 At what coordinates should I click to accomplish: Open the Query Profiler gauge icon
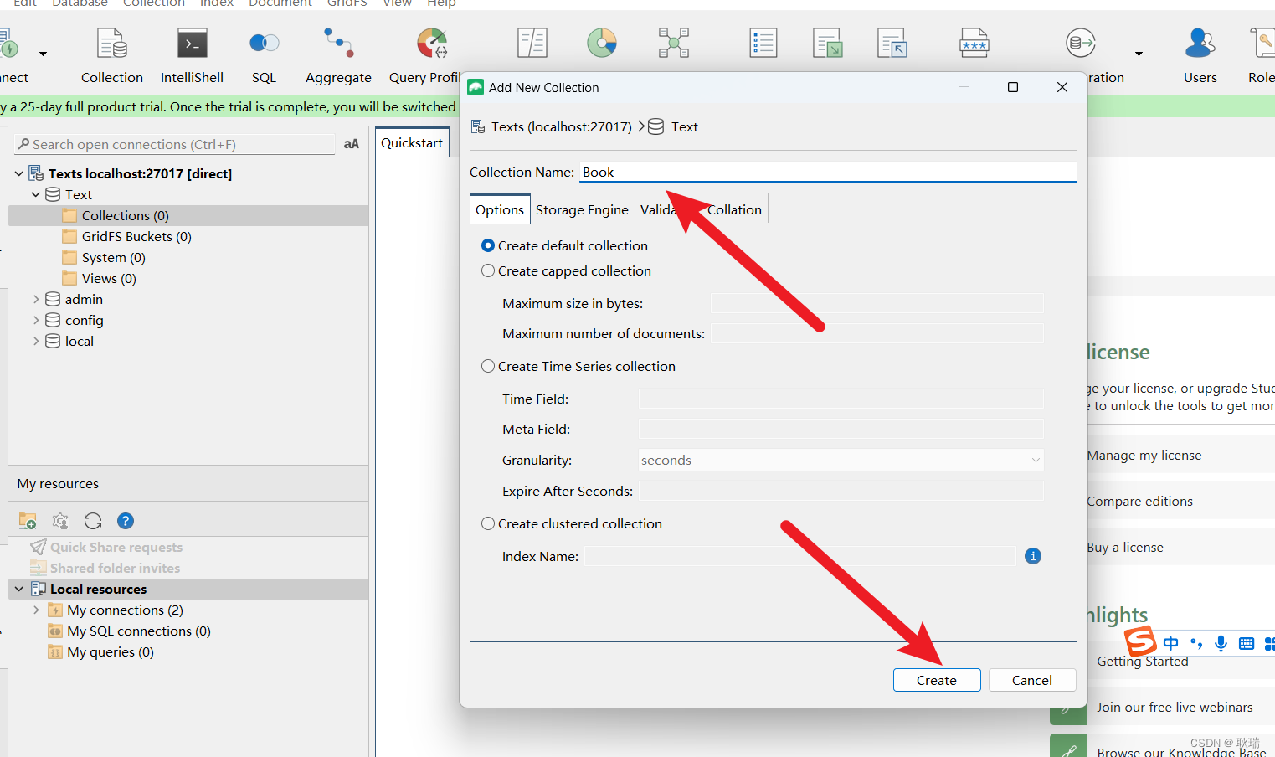(432, 43)
